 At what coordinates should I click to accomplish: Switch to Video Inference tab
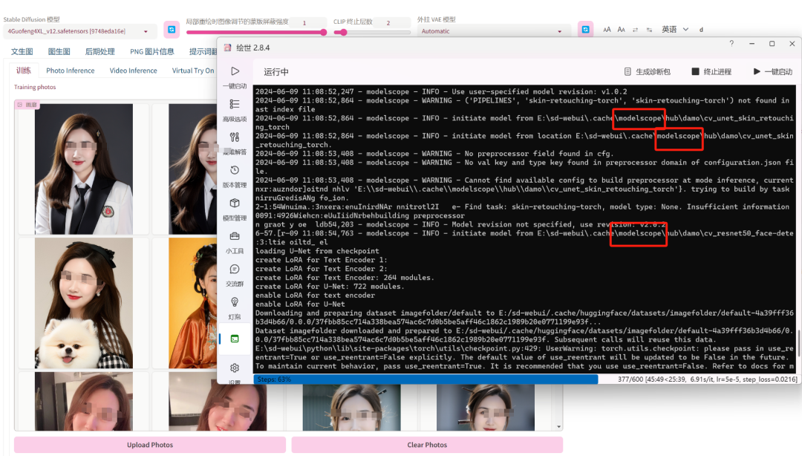click(133, 71)
